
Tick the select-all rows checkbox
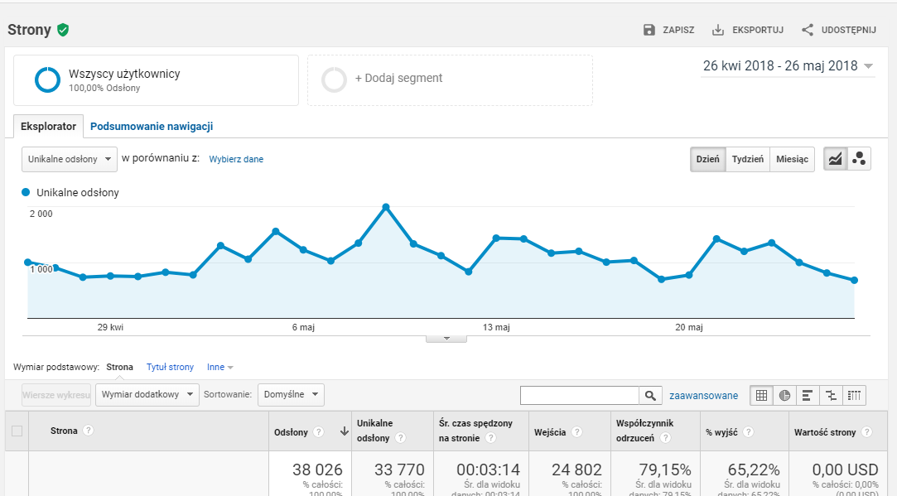[17, 431]
